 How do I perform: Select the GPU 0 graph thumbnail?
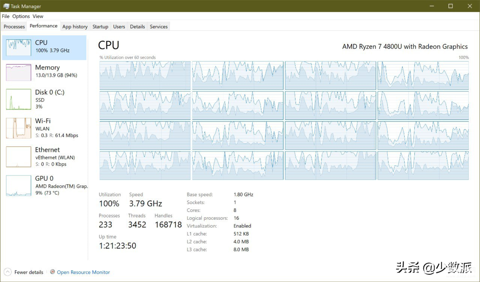[18, 185]
